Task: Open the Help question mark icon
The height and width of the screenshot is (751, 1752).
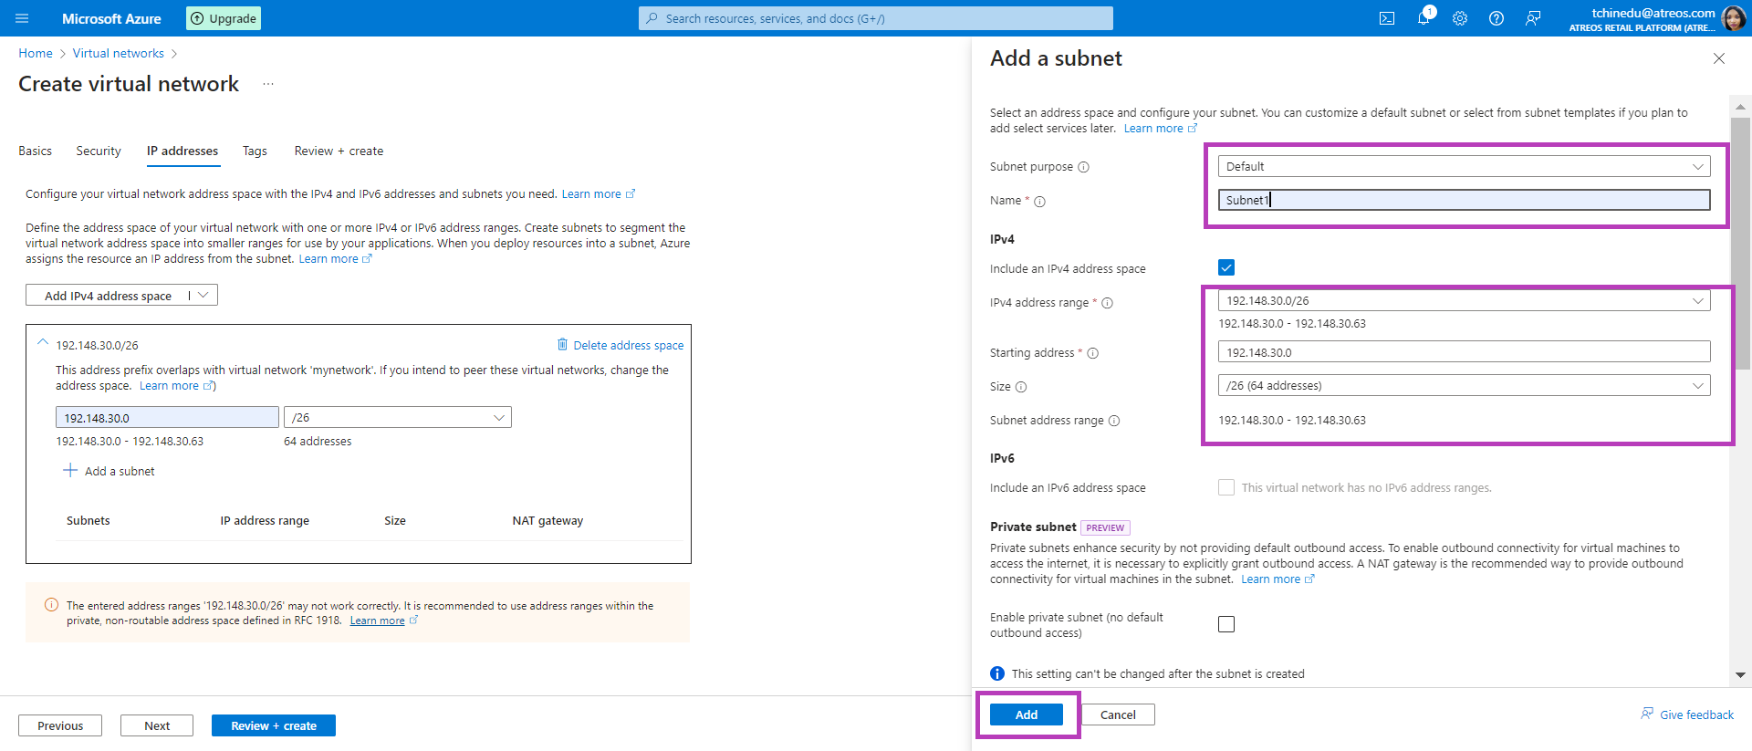Action: pyautogui.click(x=1496, y=18)
